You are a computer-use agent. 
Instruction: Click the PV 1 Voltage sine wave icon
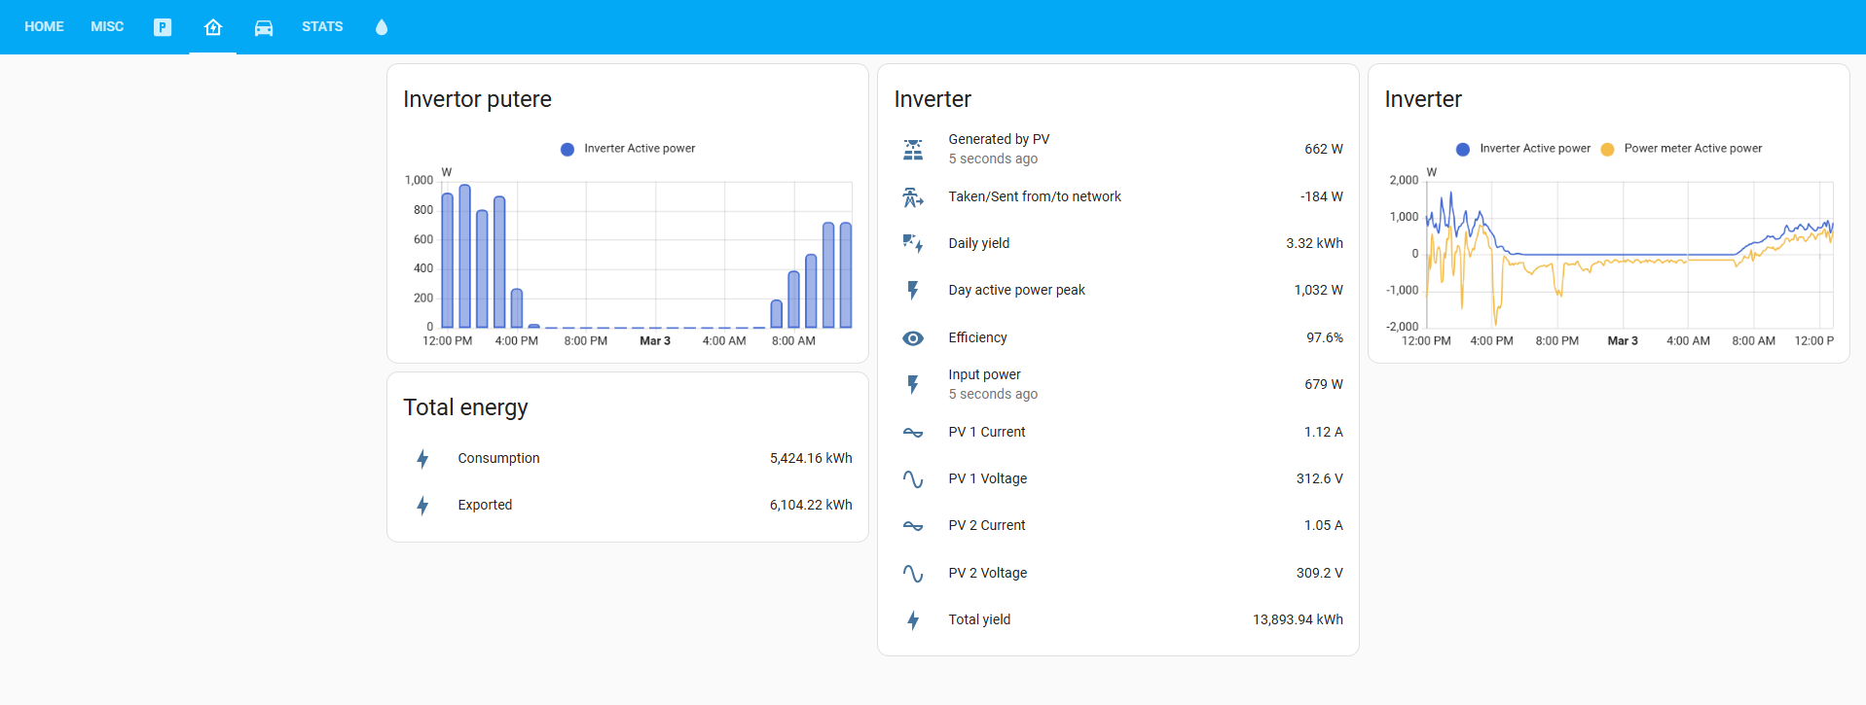[913, 479]
